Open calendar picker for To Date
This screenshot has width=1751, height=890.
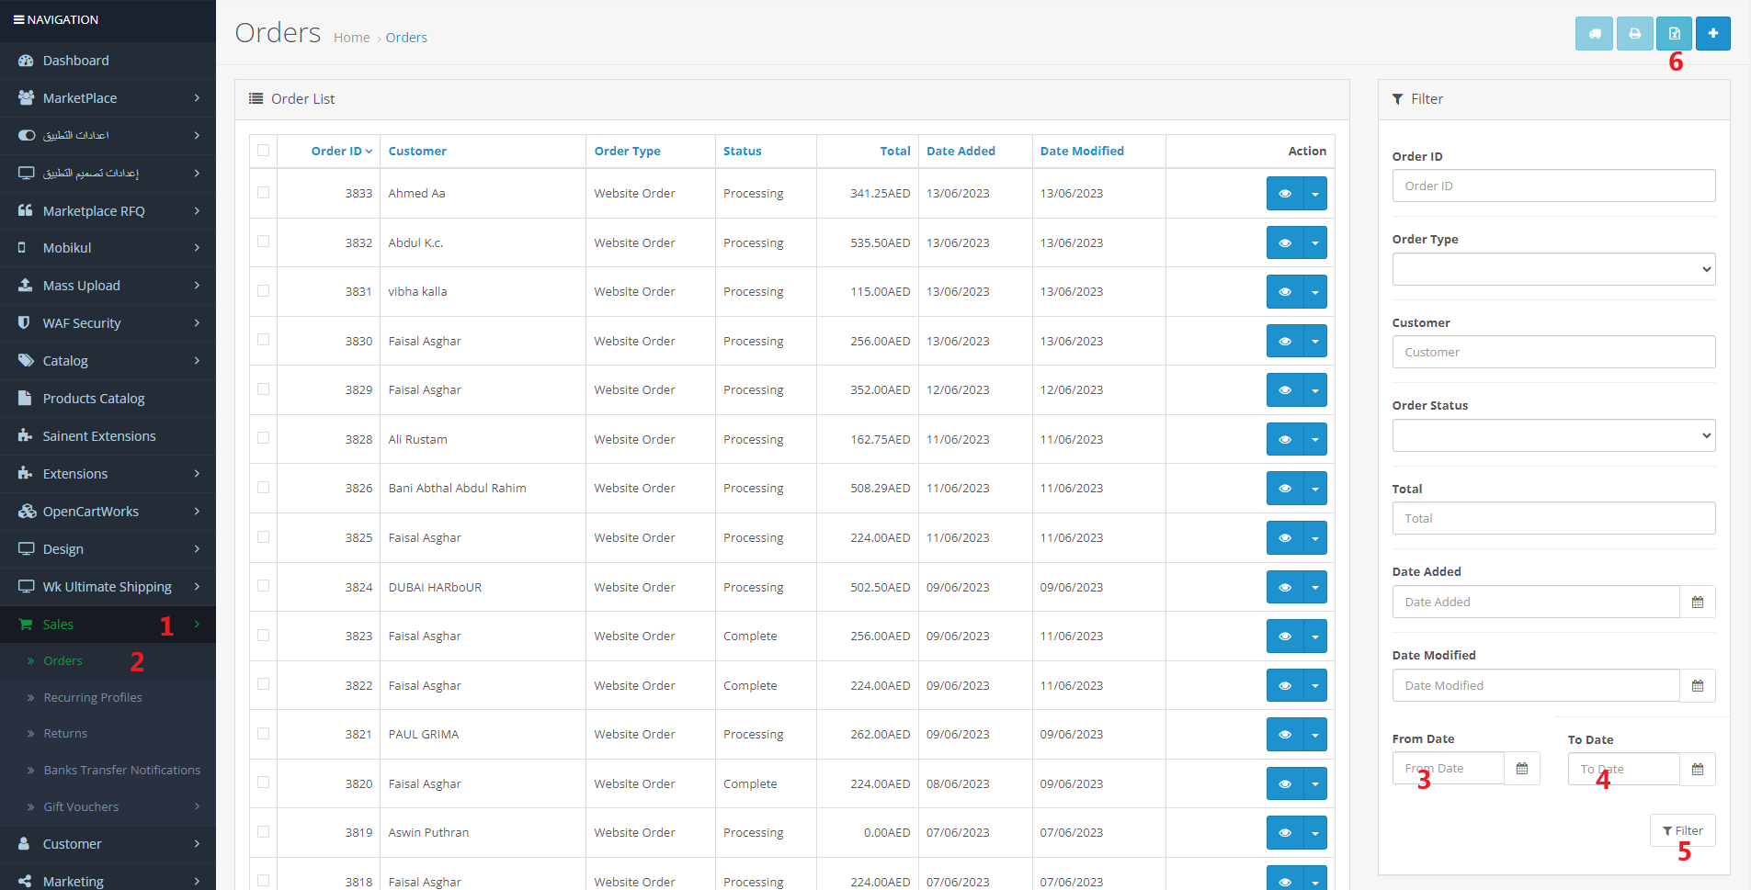[x=1697, y=769]
